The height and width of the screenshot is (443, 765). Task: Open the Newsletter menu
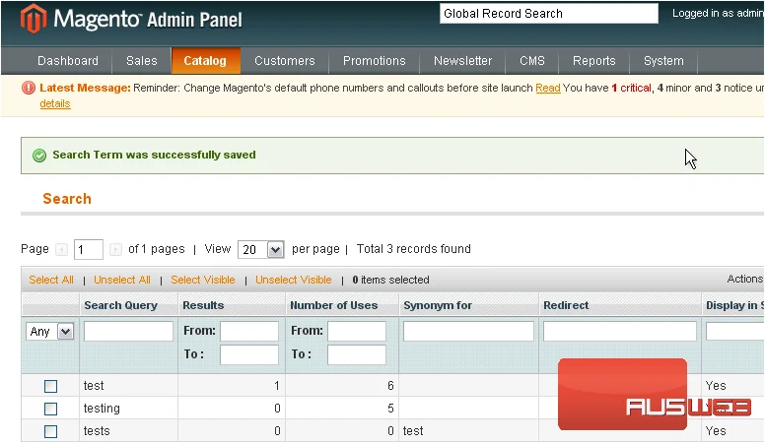pyautogui.click(x=462, y=61)
